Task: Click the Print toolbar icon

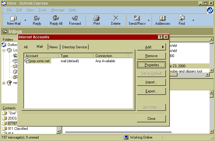Action: [x=96, y=18]
